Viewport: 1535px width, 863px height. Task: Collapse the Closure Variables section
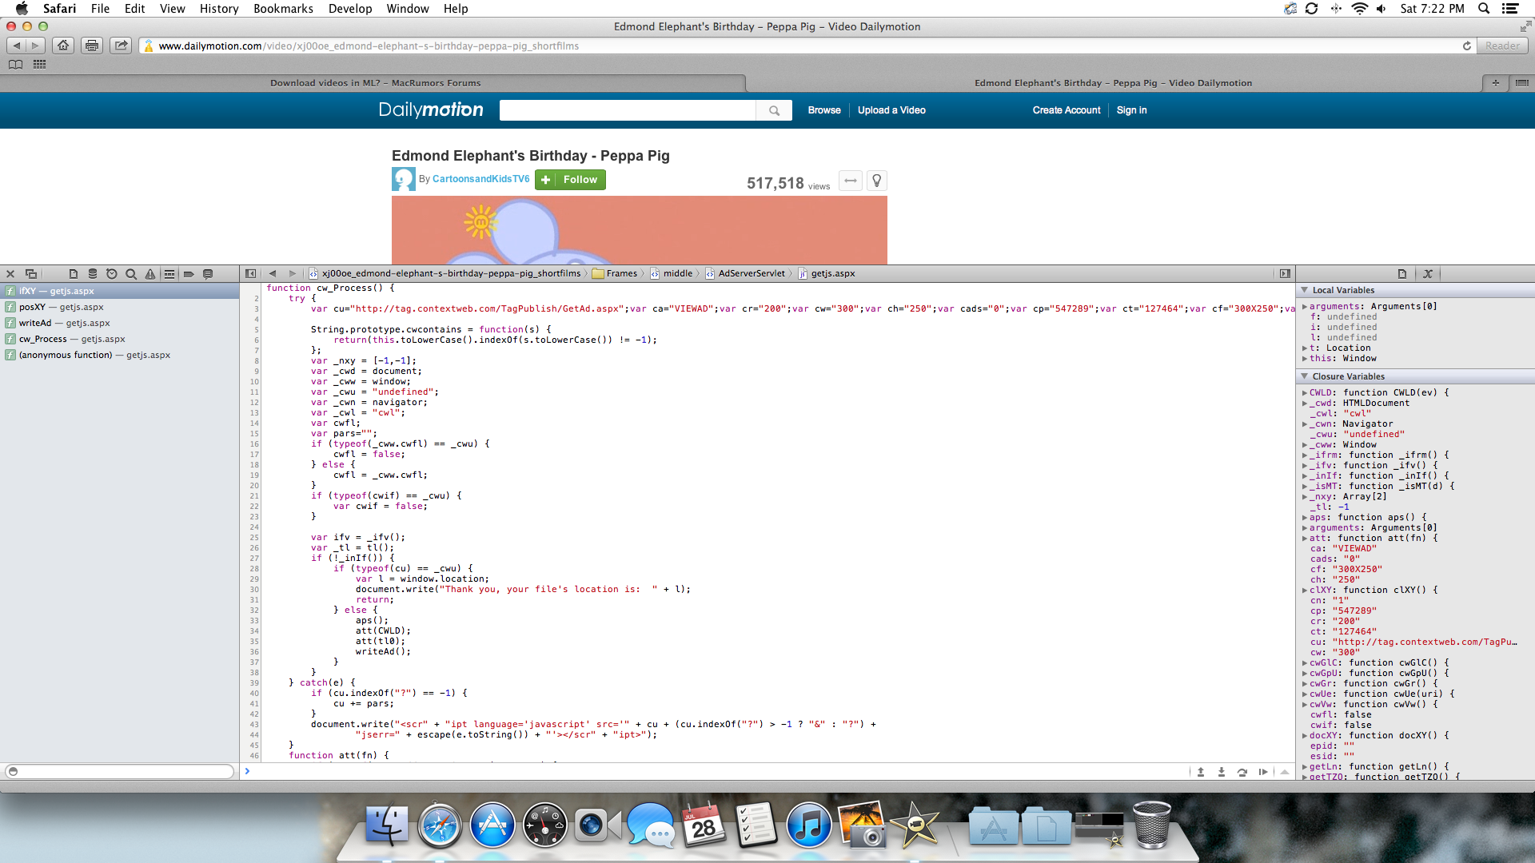pos(1305,376)
